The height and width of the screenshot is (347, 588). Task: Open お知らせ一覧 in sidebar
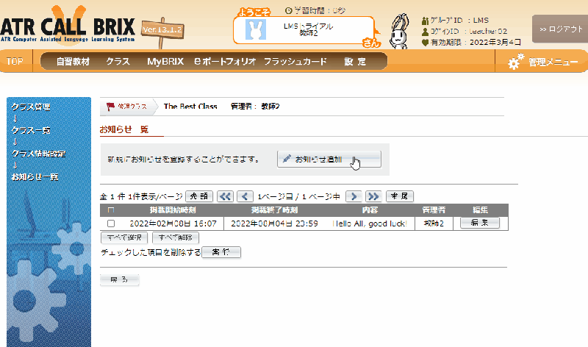[x=35, y=176]
